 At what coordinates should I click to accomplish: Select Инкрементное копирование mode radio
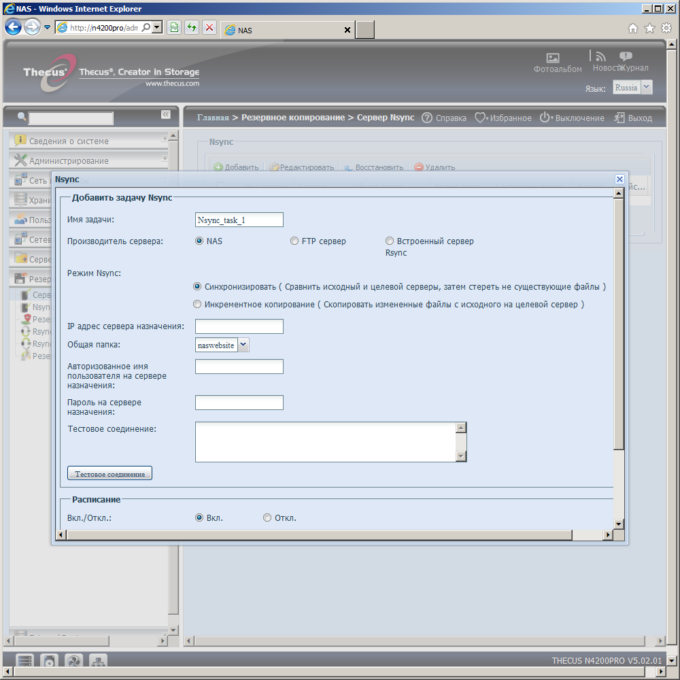point(197,305)
